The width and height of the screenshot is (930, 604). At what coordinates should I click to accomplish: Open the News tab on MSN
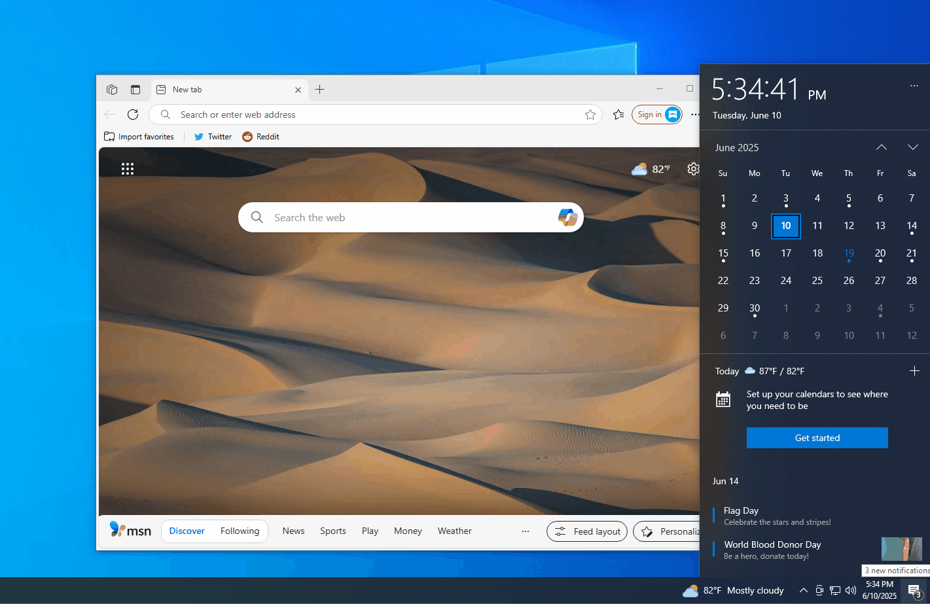293,531
